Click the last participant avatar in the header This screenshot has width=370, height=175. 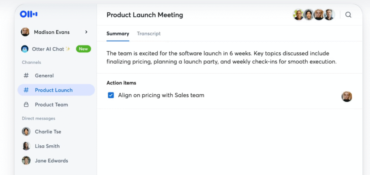click(329, 14)
